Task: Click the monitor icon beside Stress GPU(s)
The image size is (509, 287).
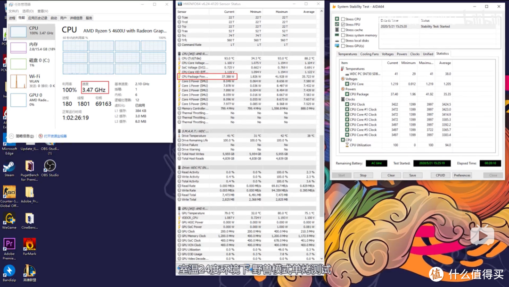Action: (337, 46)
